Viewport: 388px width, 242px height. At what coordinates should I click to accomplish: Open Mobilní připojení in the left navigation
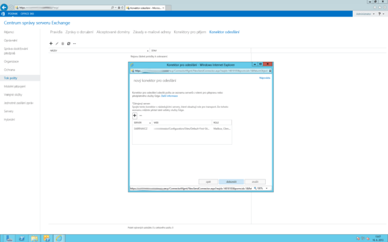click(x=15, y=86)
